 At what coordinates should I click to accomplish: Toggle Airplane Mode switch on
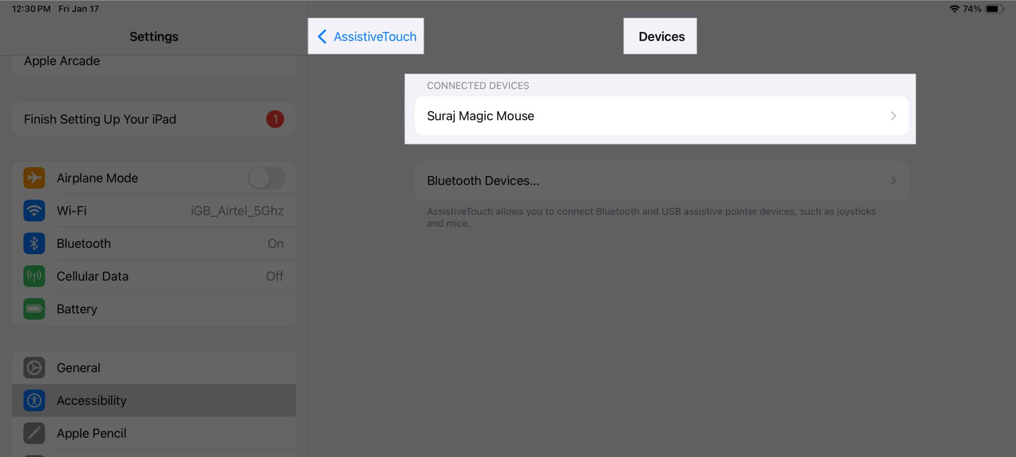click(x=266, y=177)
